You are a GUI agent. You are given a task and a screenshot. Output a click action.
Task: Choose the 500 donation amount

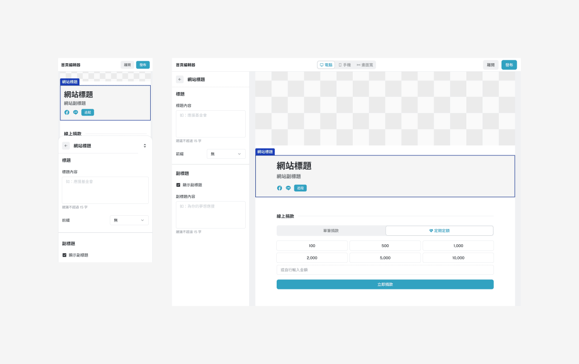click(385, 246)
